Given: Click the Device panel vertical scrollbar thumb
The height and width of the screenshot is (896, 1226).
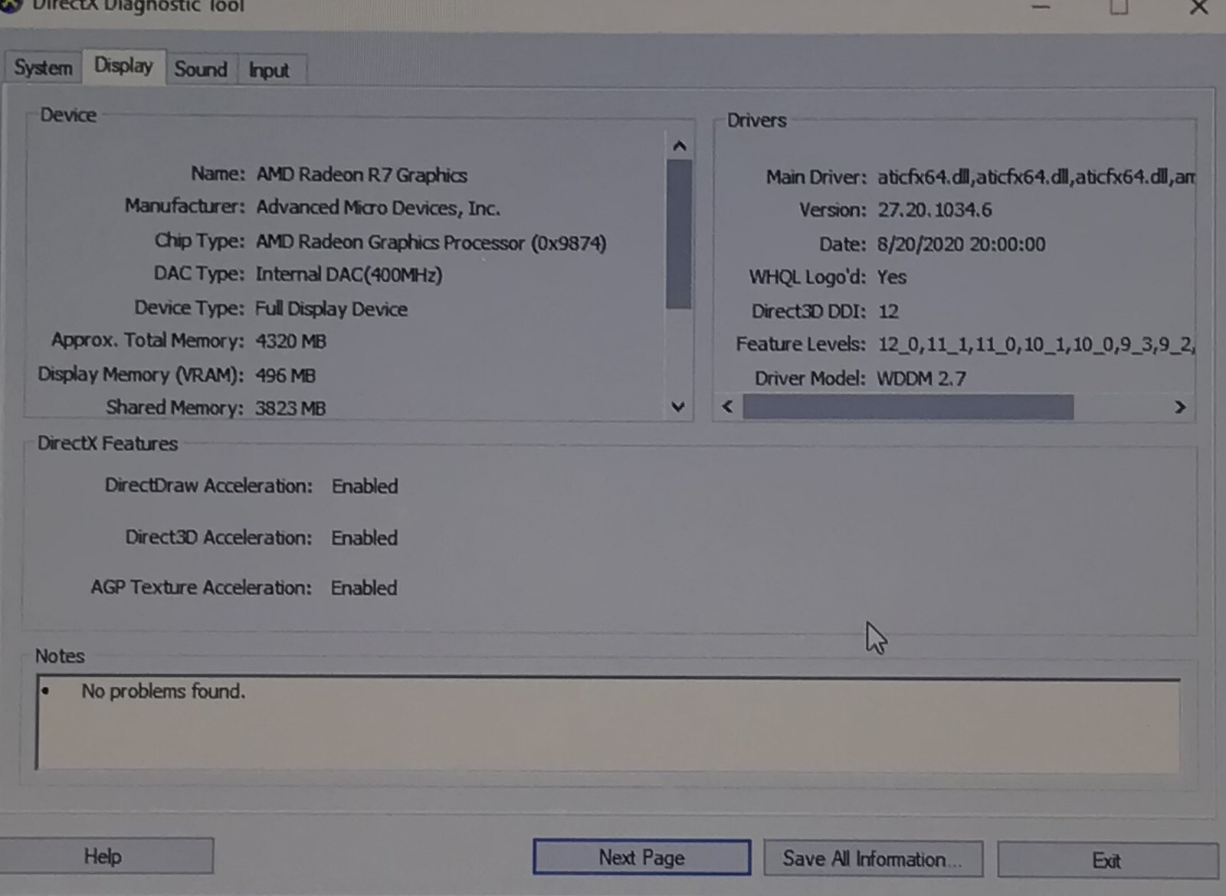Looking at the screenshot, I should point(679,234).
